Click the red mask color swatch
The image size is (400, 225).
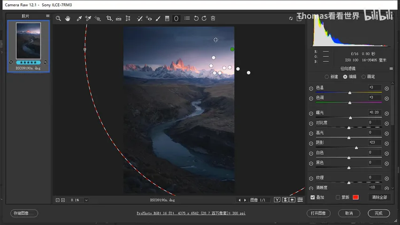(355, 197)
